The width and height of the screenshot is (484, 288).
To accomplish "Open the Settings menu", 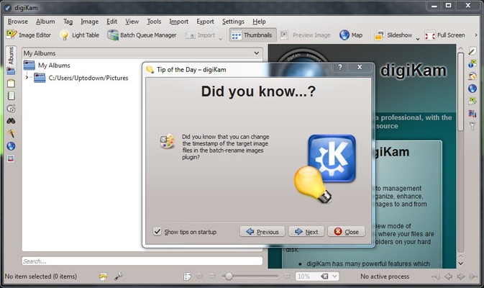I will (x=233, y=22).
